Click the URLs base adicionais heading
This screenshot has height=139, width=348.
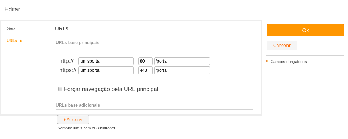78,105
